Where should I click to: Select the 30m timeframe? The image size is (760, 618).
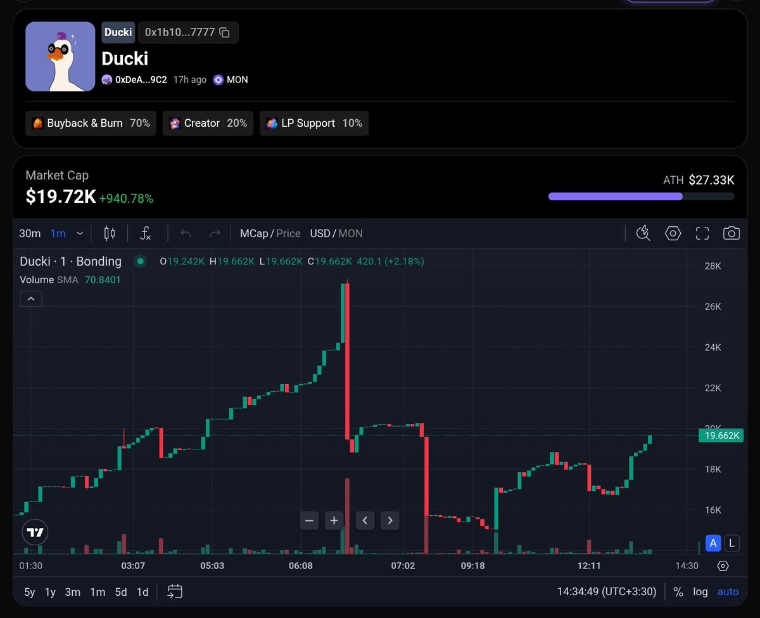tap(30, 233)
